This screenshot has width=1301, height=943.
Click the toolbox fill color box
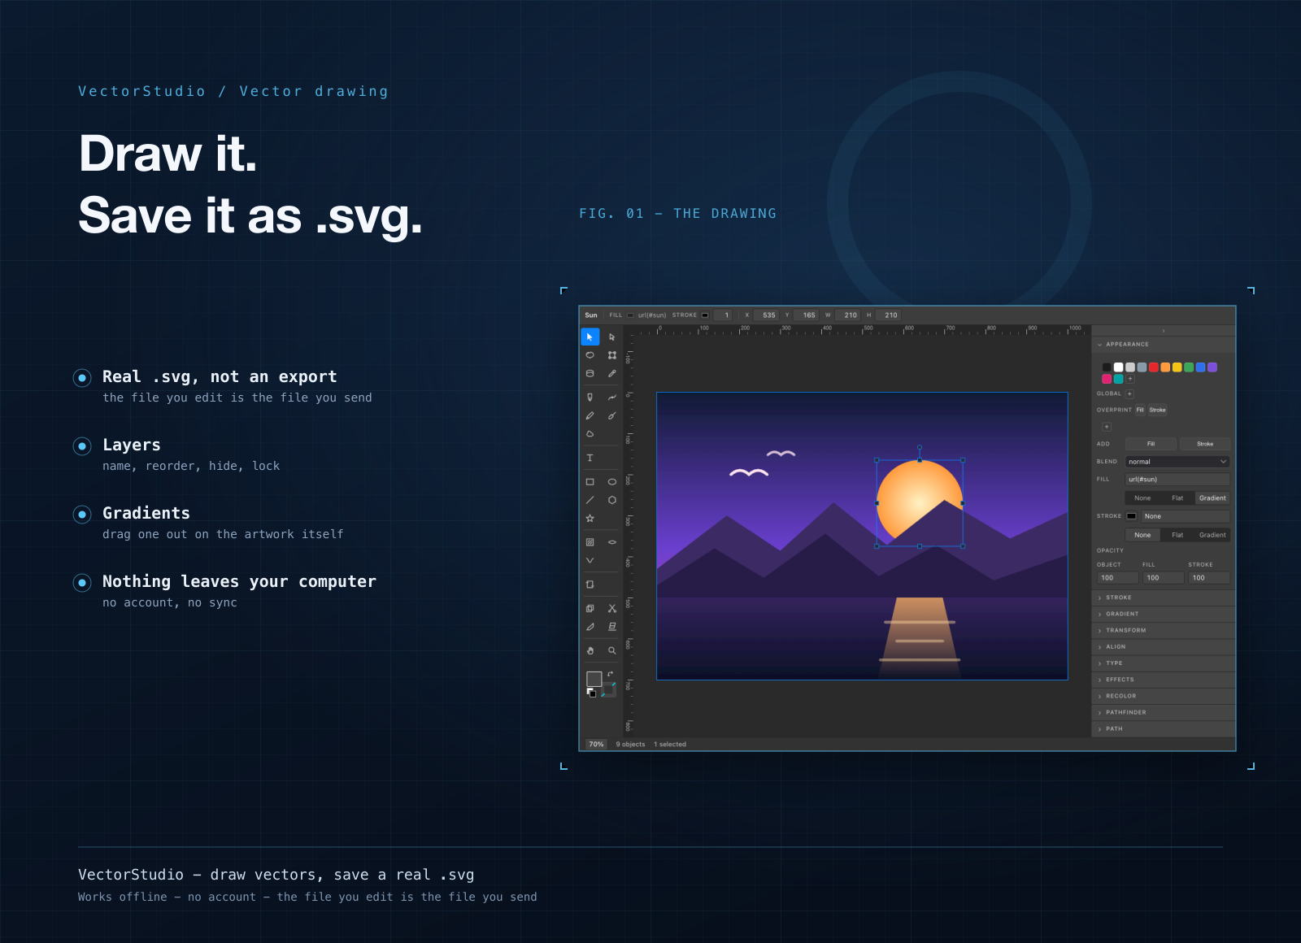pyautogui.click(x=594, y=679)
